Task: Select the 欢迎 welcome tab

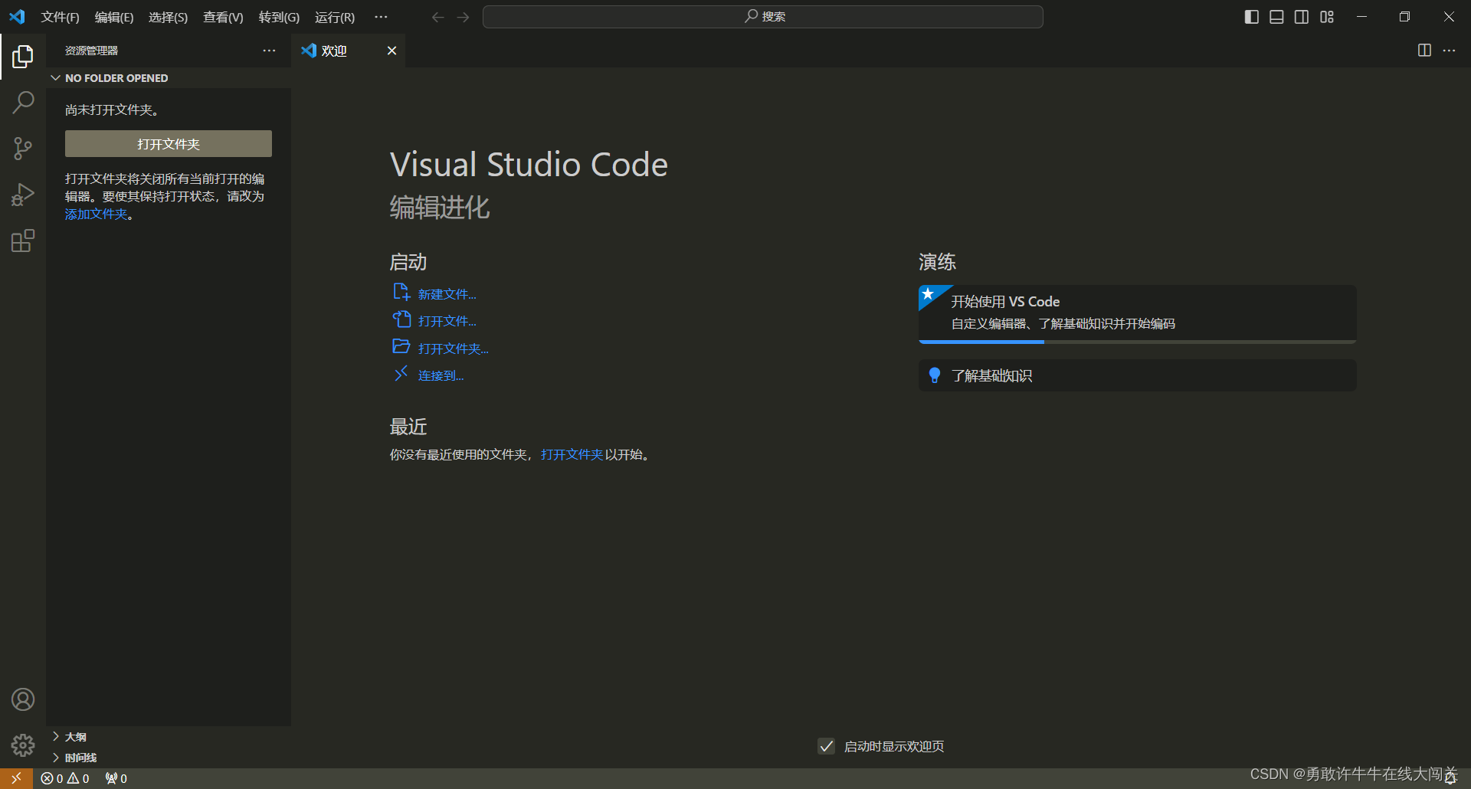Action: [x=348, y=51]
